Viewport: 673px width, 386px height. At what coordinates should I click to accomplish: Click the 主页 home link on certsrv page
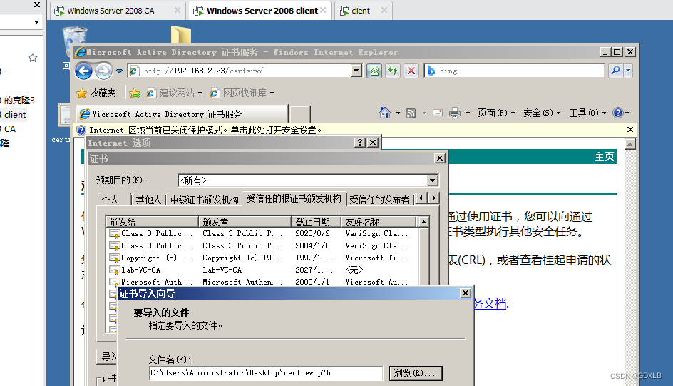tap(605, 157)
